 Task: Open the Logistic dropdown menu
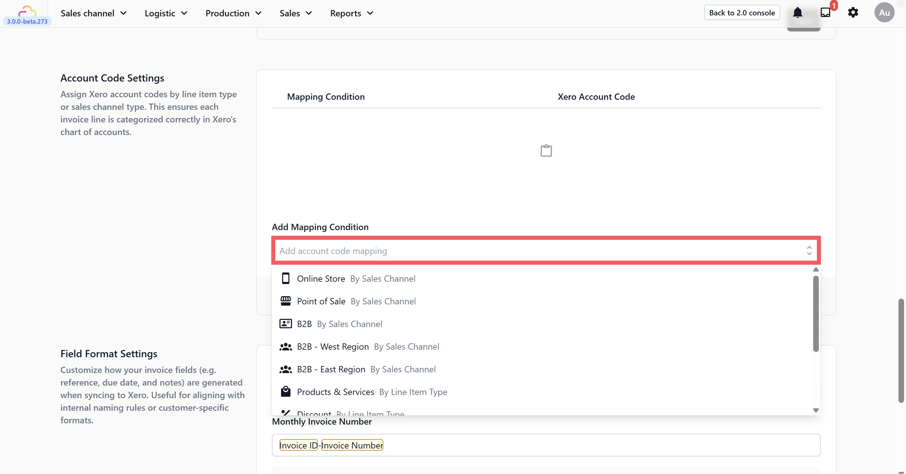pos(166,13)
